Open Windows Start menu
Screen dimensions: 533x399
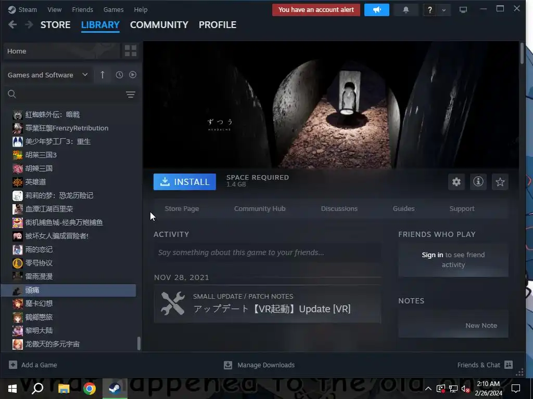pyautogui.click(x=12, y=389)
